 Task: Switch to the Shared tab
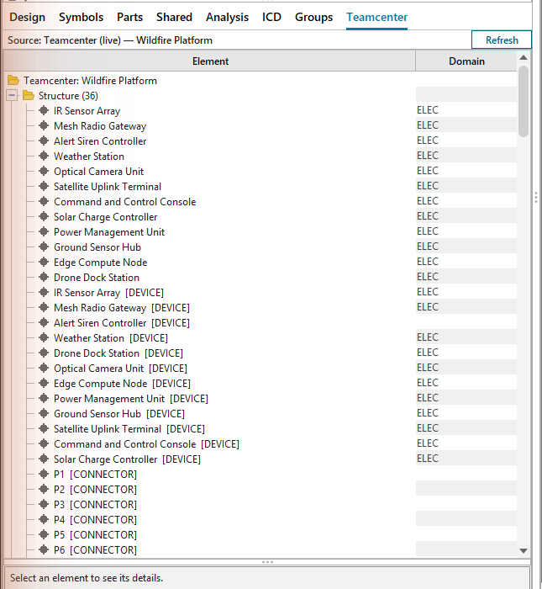click(x=174, y=18)
